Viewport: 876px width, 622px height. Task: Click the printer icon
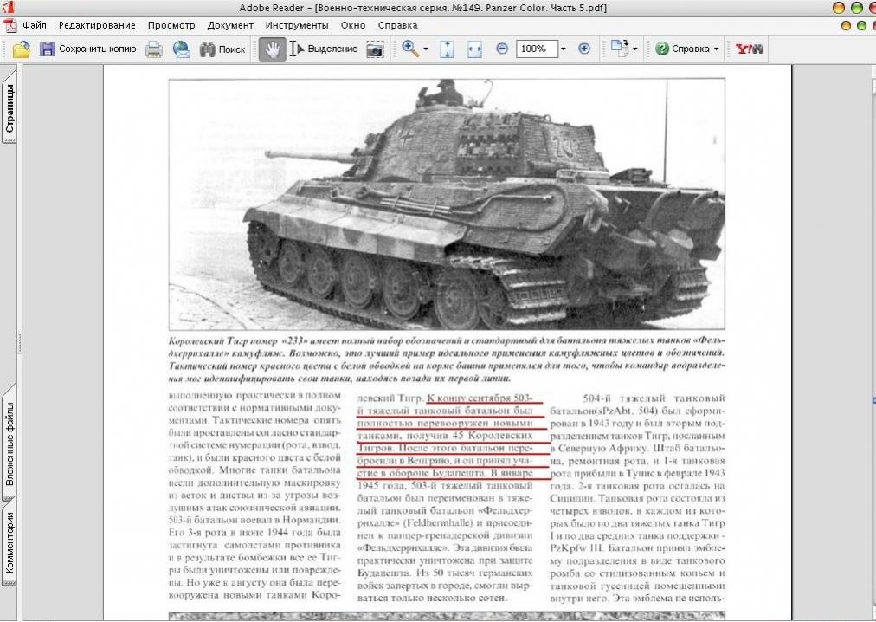154,49
